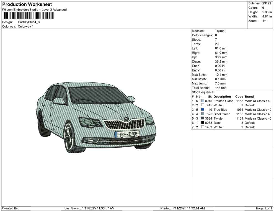This screenshot has width=274, height=211.
Task: Click the Frosted Glass color swatch
Action: coord(203,101)
